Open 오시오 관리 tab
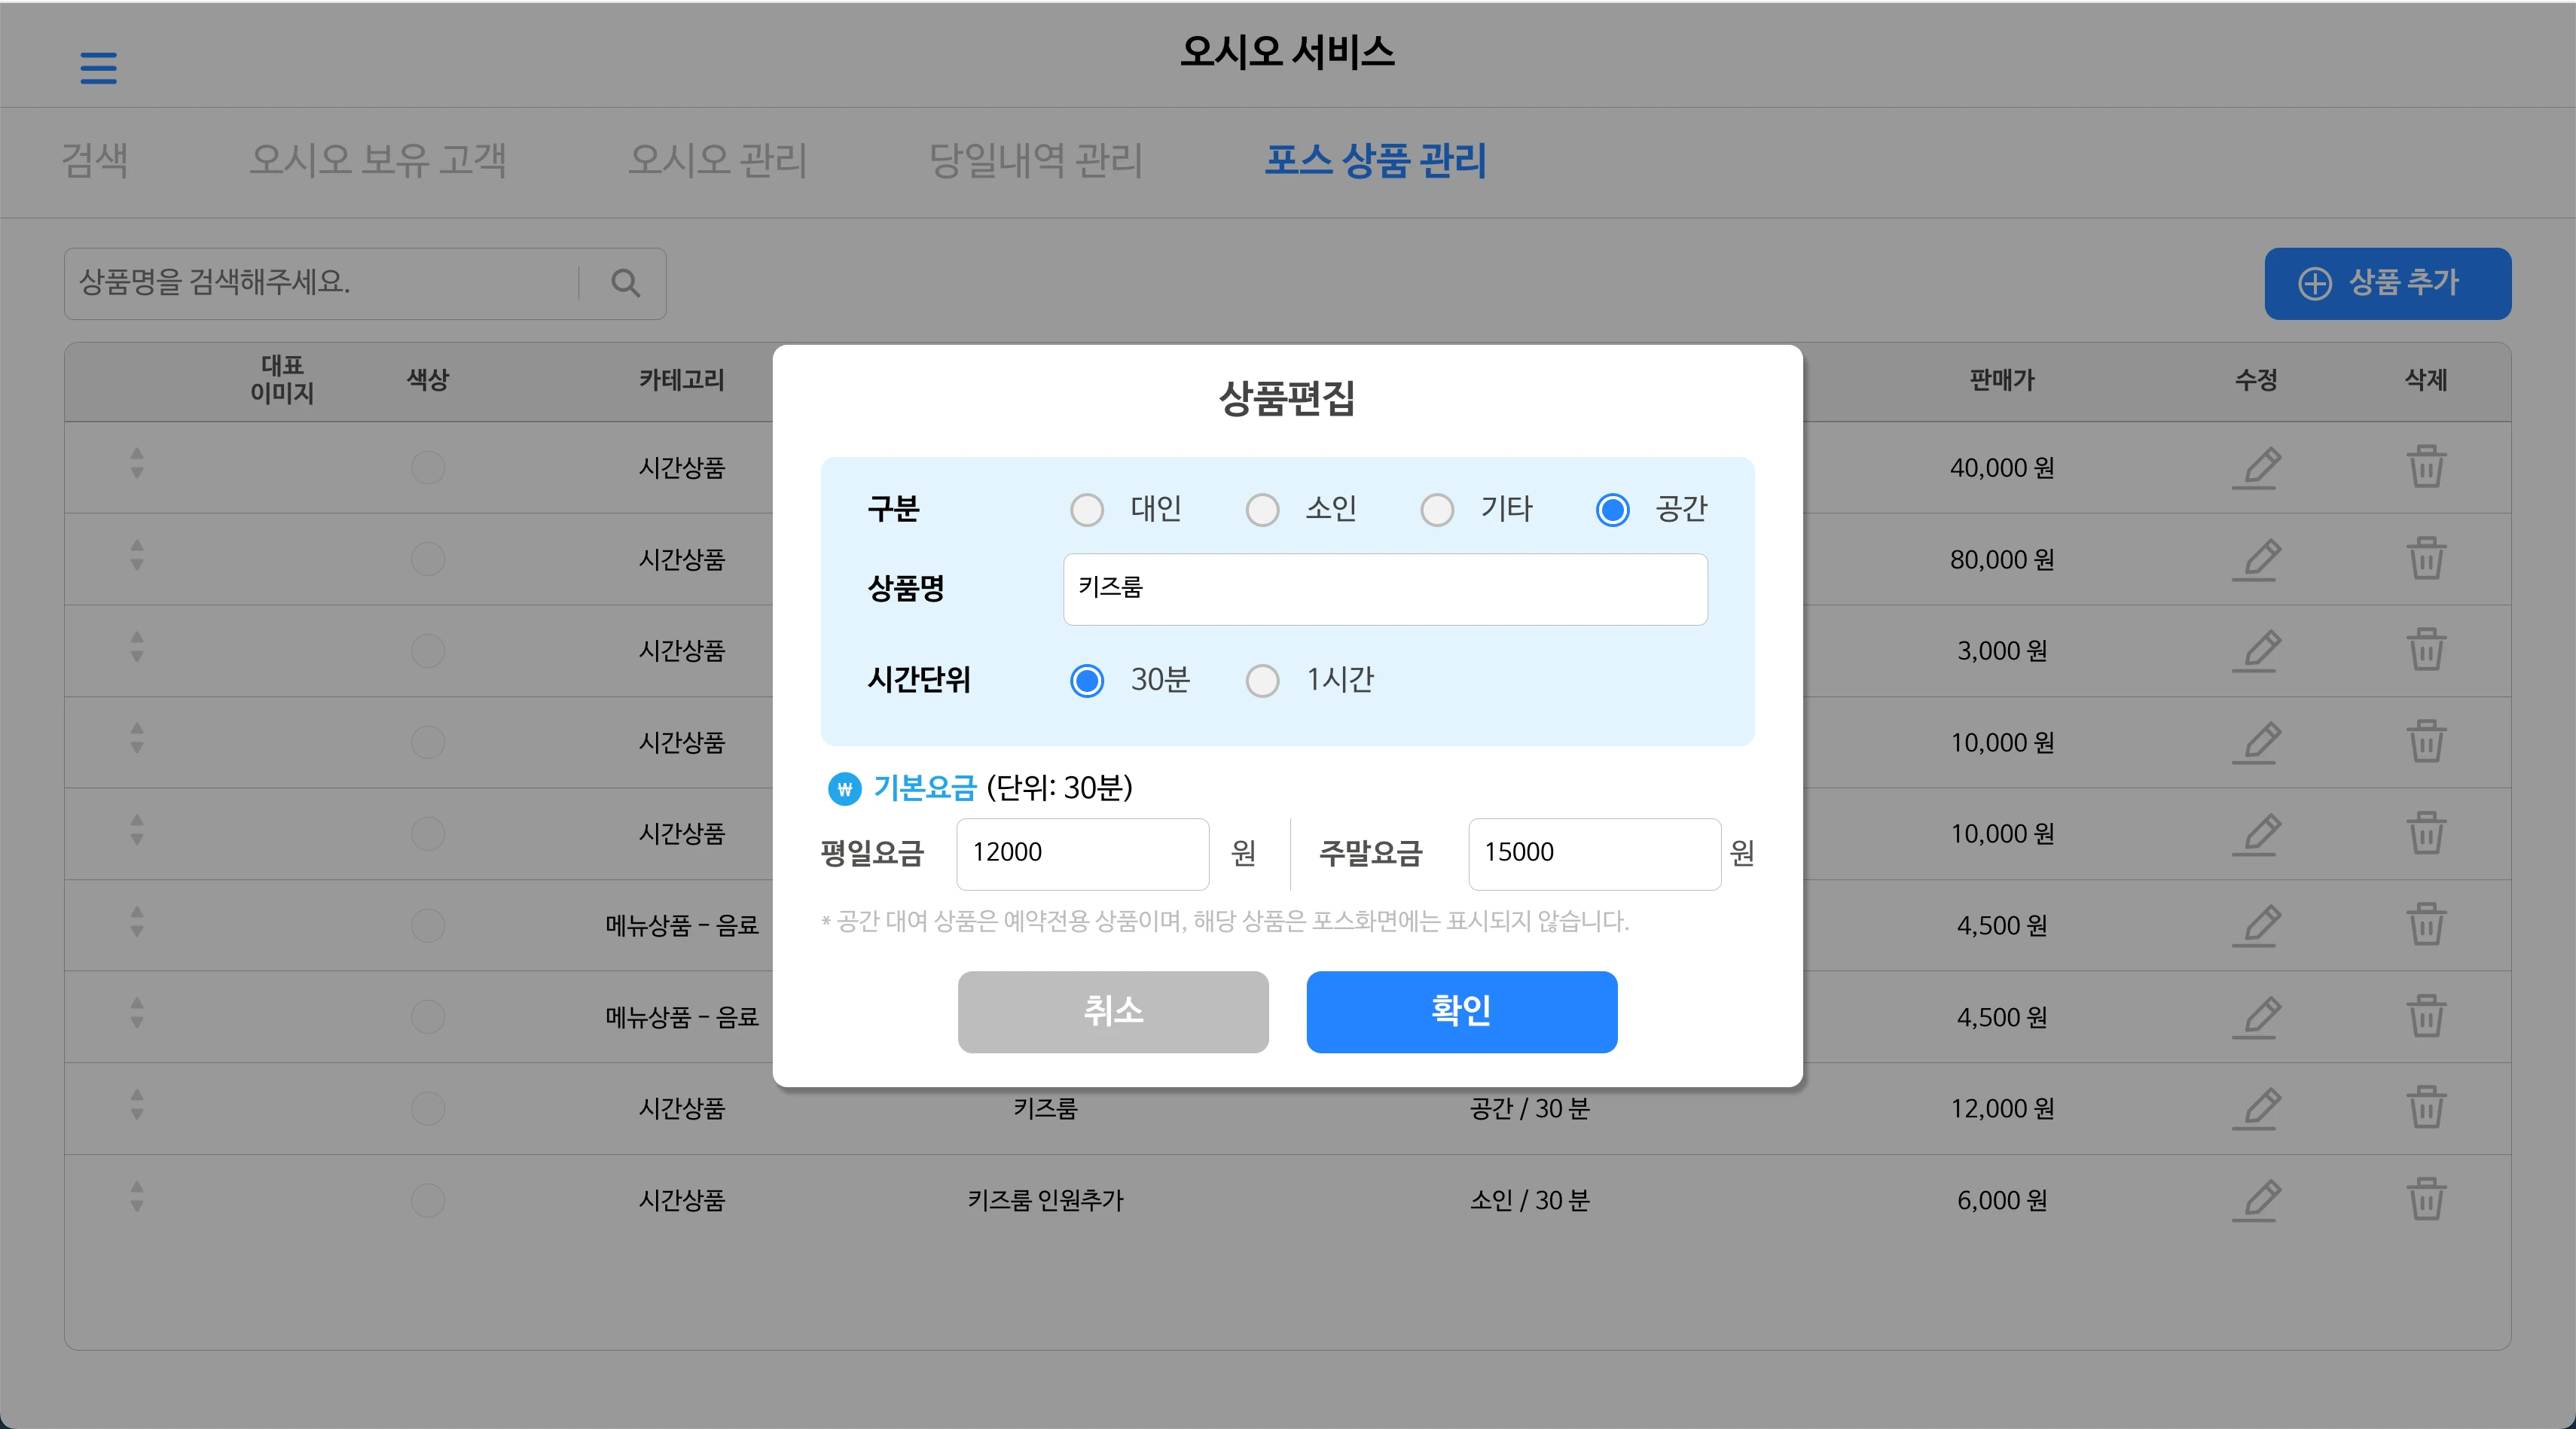Screen dimensions: 2576x1429 [x=717, y=160]
